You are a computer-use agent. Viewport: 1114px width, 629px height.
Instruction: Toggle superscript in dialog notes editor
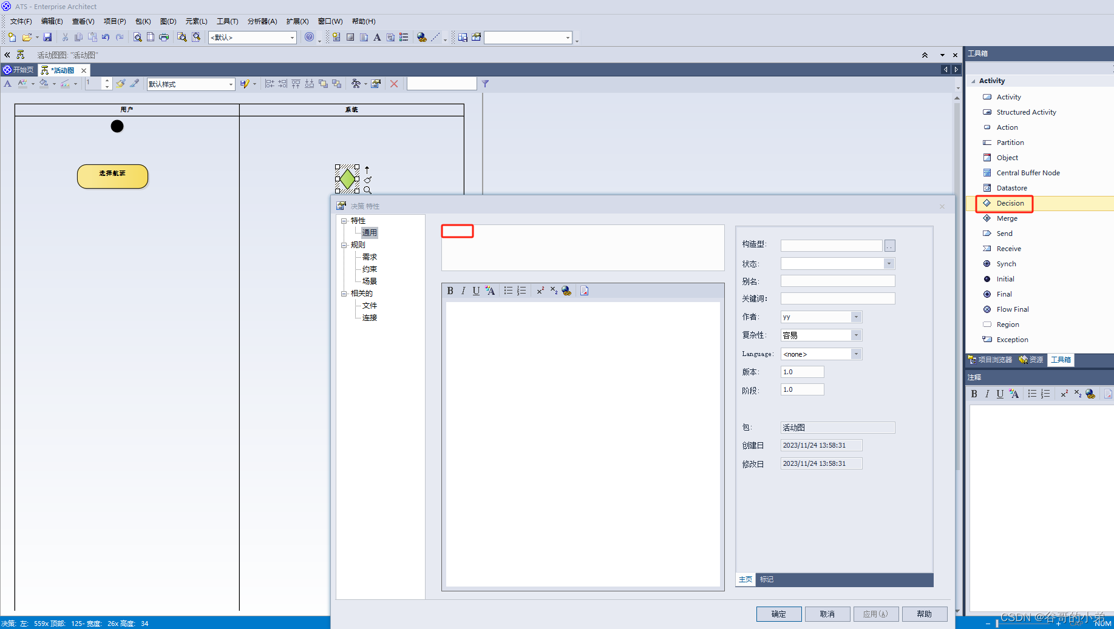tap(540, 291)
